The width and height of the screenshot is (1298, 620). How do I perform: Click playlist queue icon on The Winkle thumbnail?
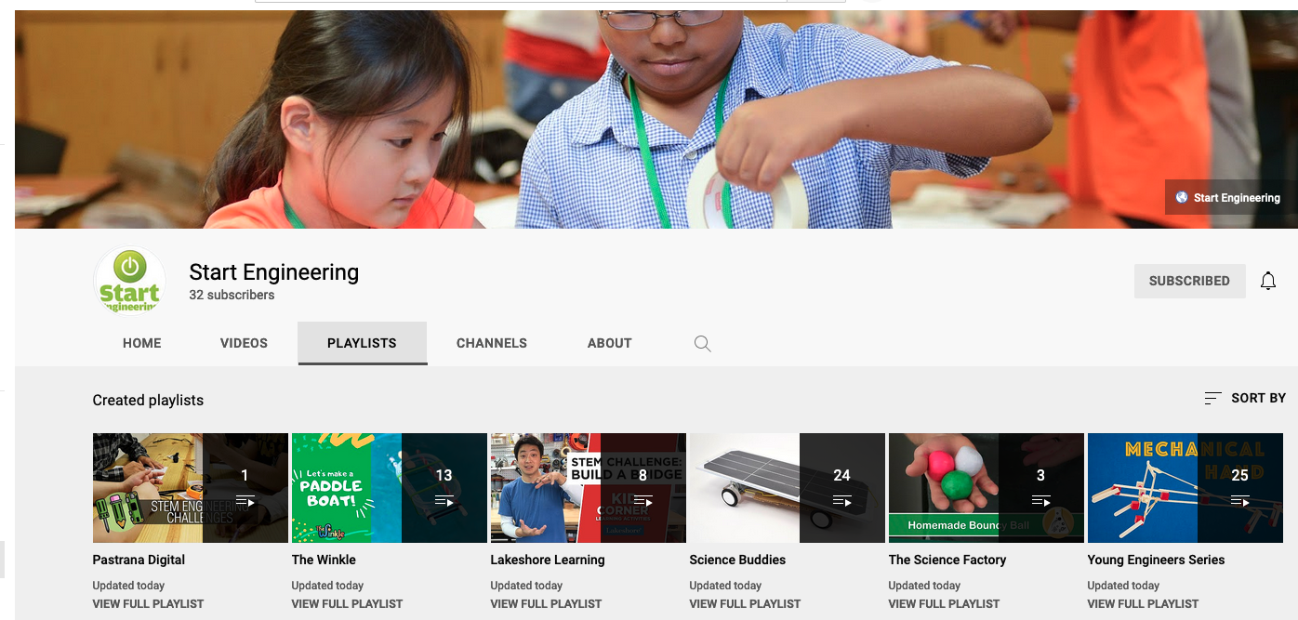(x=444, y=501)
